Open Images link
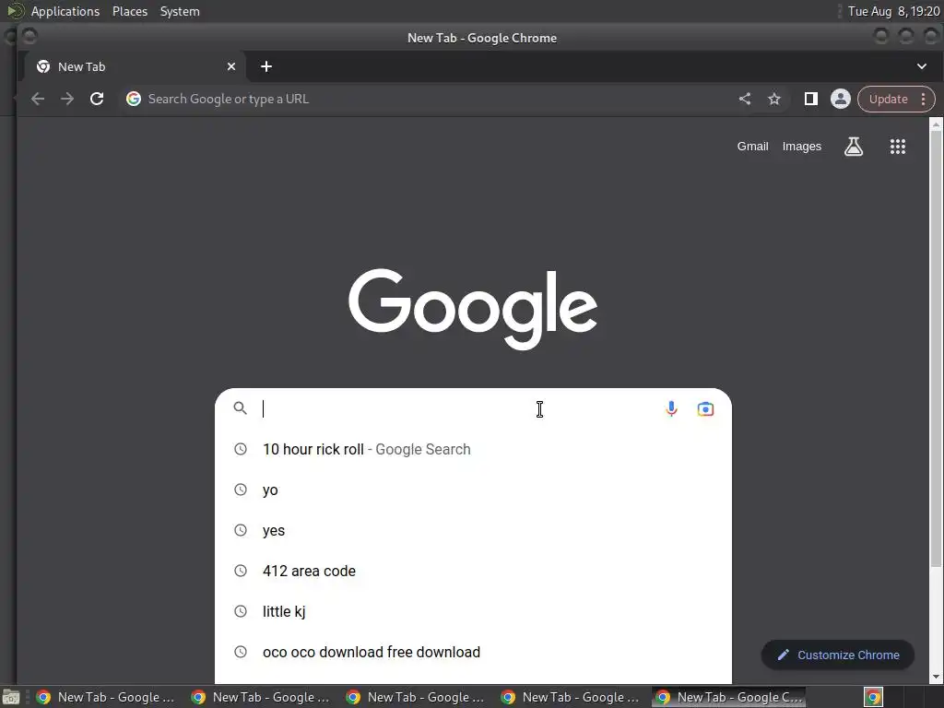This screenshot has width=944, height=708. point(801,147)
